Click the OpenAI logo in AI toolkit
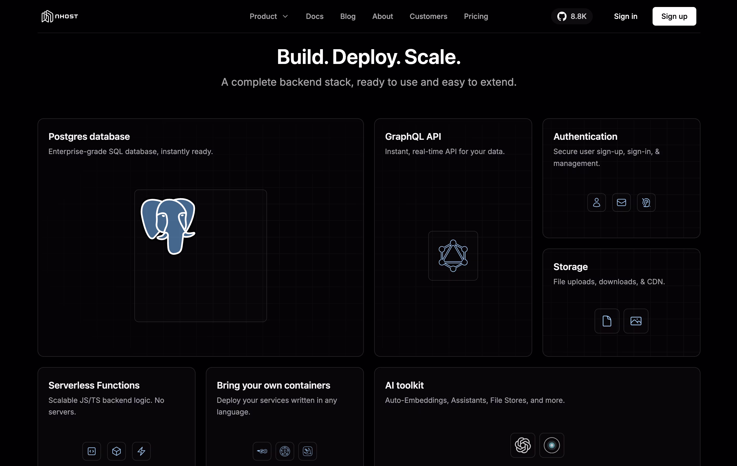 tap(522, 445)
